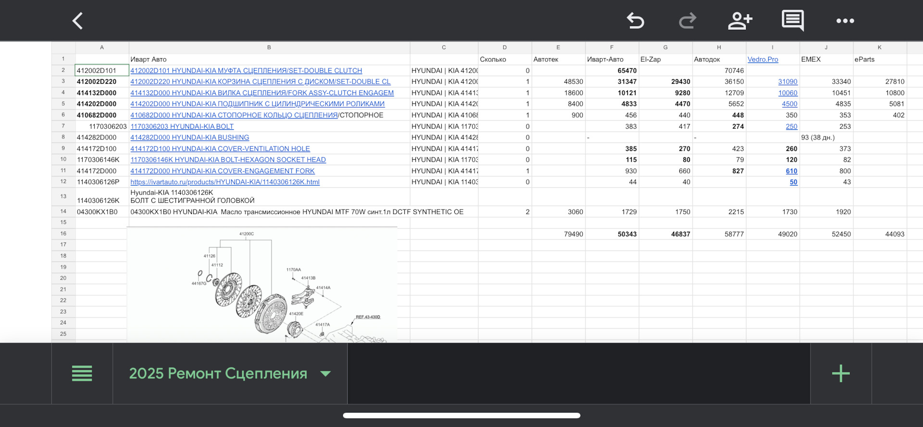Open link 410682D000 СТОПОРНОЕ КОЛЬЦО
This screenshot has width=923, height=427.
pyautogui.click(x=234, y=115)
